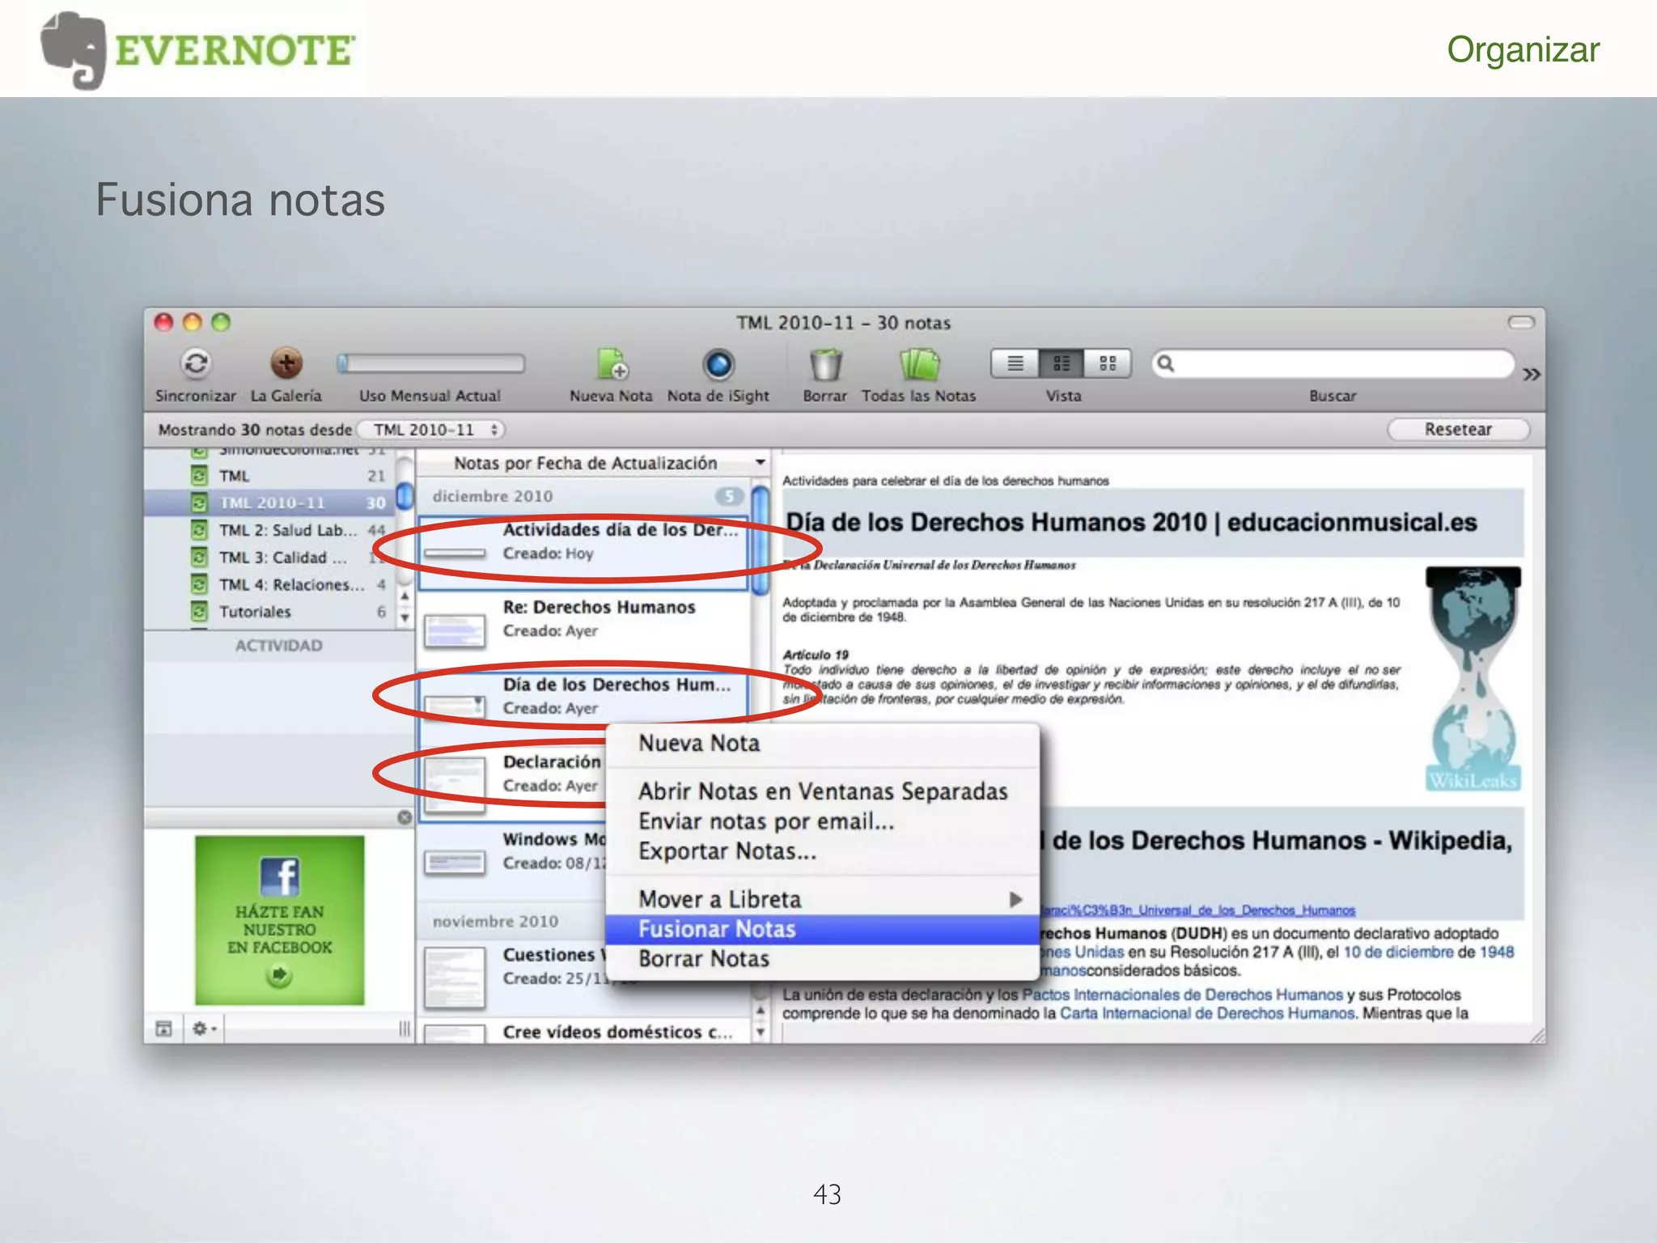Open the 10 de diciembre link

[x=1398, y=952]
